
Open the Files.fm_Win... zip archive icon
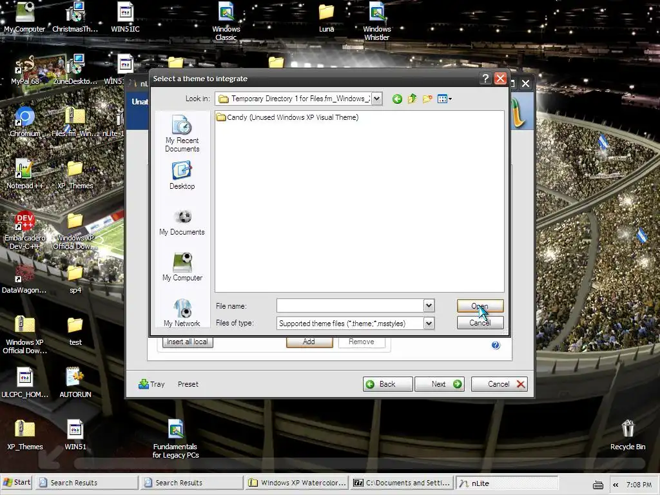[75, 122]
